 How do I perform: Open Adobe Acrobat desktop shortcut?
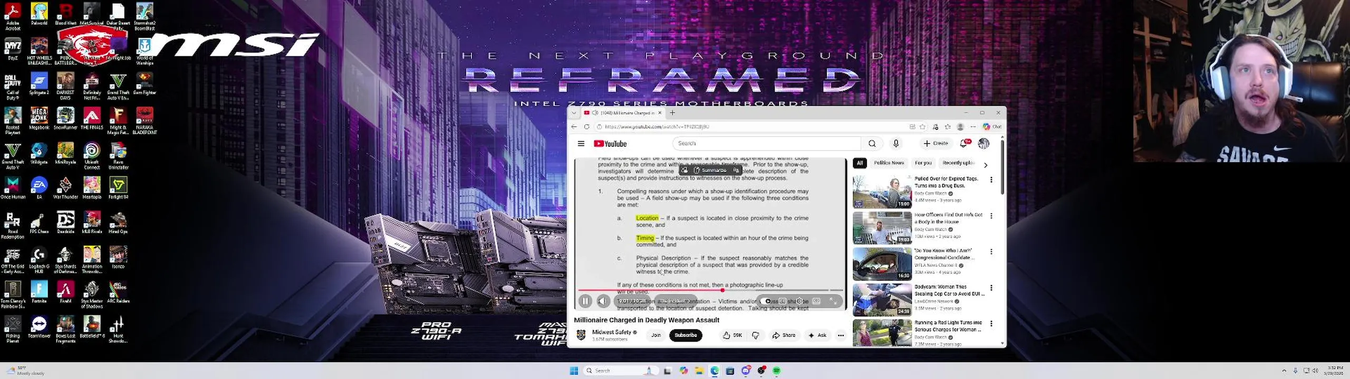[13, 16]
